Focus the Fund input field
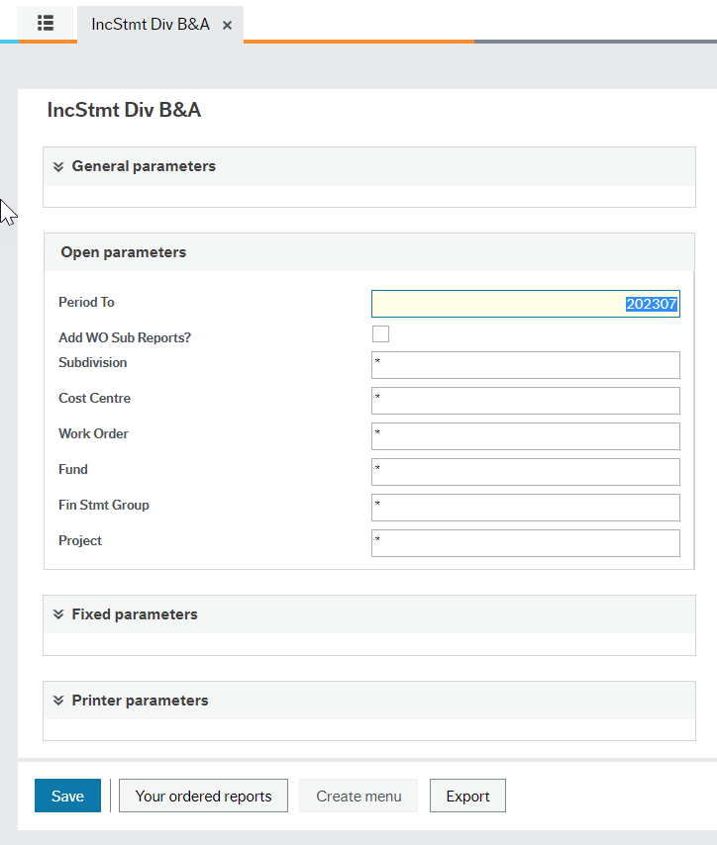Viewport: 717px width, 845px height. [x=525, y=472]
